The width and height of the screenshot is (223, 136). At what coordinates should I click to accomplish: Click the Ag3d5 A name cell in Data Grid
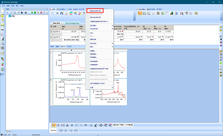coord(57,31)
